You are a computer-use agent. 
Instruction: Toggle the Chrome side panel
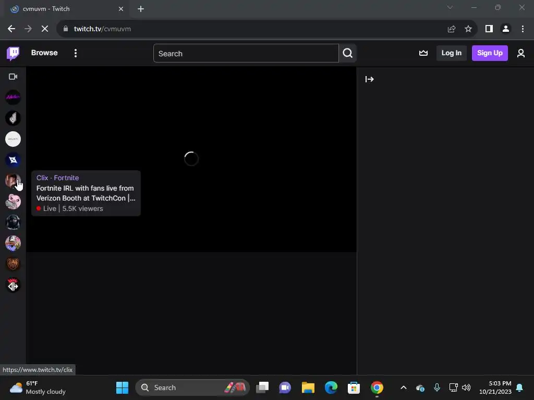tap(489, 29)
